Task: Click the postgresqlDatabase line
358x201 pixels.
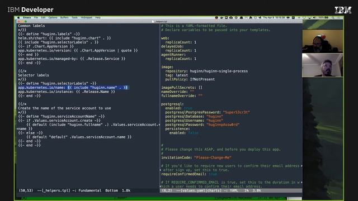Action: [x=194, y=117]
